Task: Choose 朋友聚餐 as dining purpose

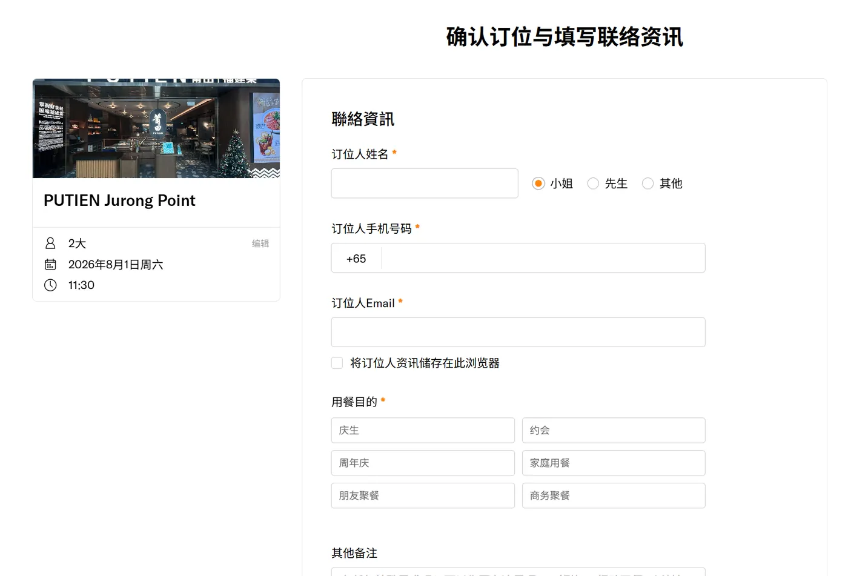Action: (423, 495)
